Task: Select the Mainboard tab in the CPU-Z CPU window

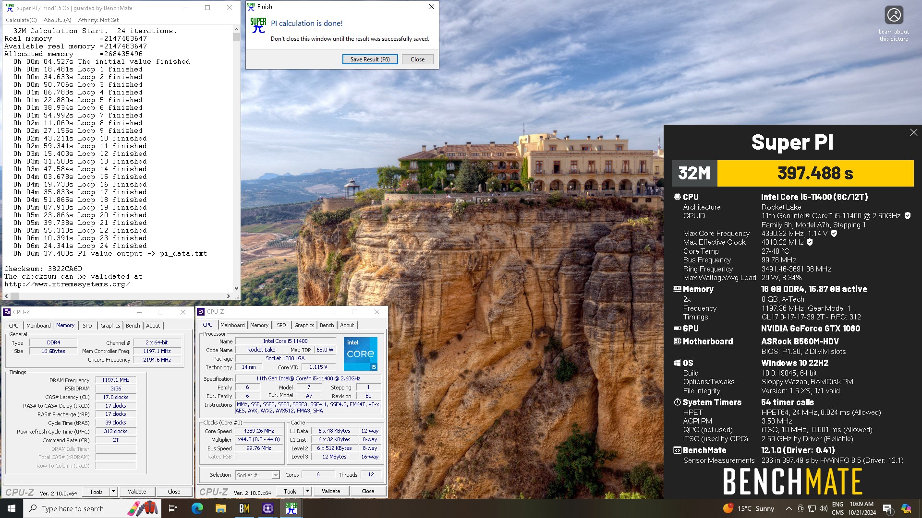Action: tap(232, 325)
